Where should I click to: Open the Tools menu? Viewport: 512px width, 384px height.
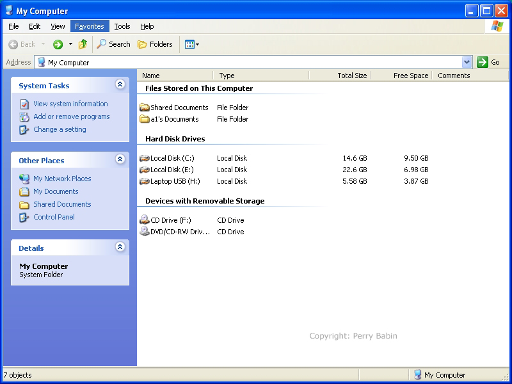coord(122,26)
